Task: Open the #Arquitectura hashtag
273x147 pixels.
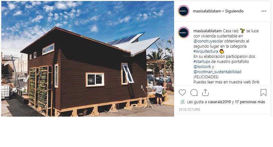Action: tap(206, 51)
